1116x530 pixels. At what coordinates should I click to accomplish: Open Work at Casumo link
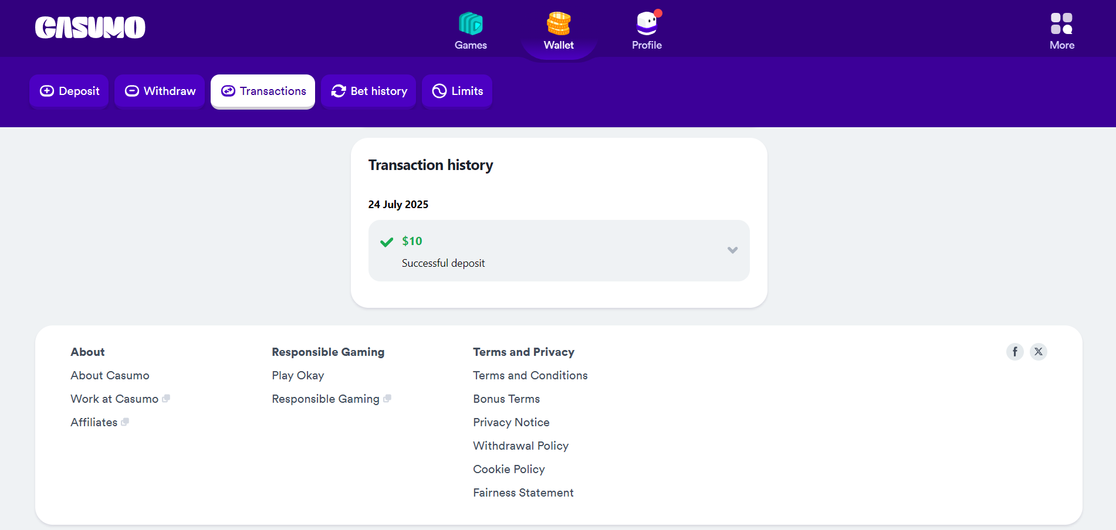(x=114, y=399)
